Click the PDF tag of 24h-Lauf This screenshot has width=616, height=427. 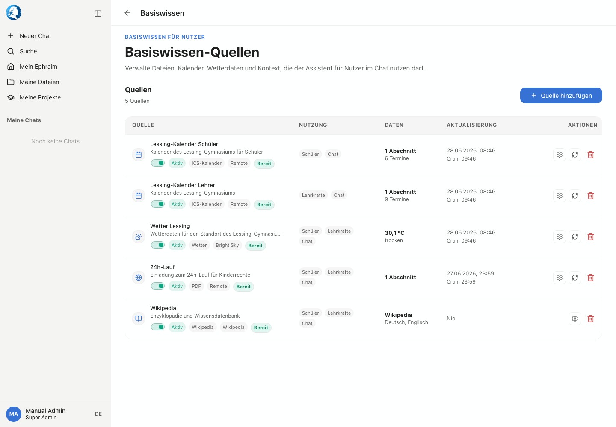[196, 286]
